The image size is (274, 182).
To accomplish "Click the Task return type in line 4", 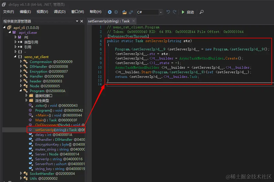I will (139, 41).
